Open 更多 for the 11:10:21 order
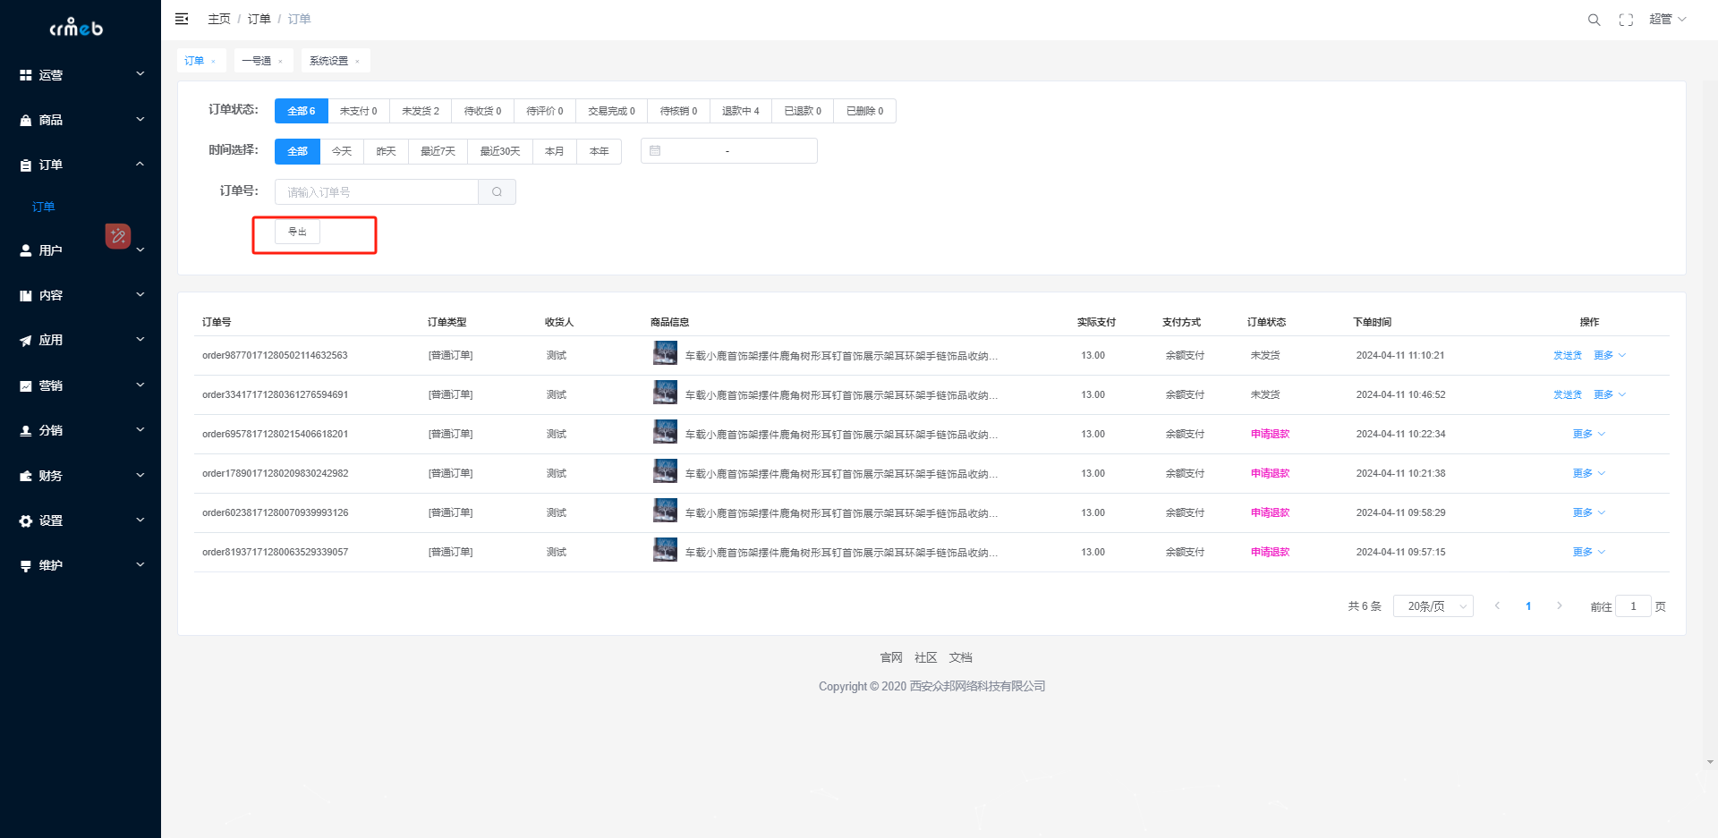The height and width of the screenshot is (838, 1718). [1610, 356]
